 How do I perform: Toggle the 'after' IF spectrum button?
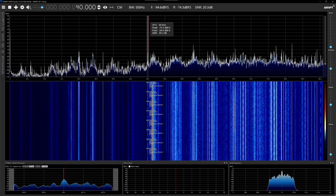click(31, 166)
